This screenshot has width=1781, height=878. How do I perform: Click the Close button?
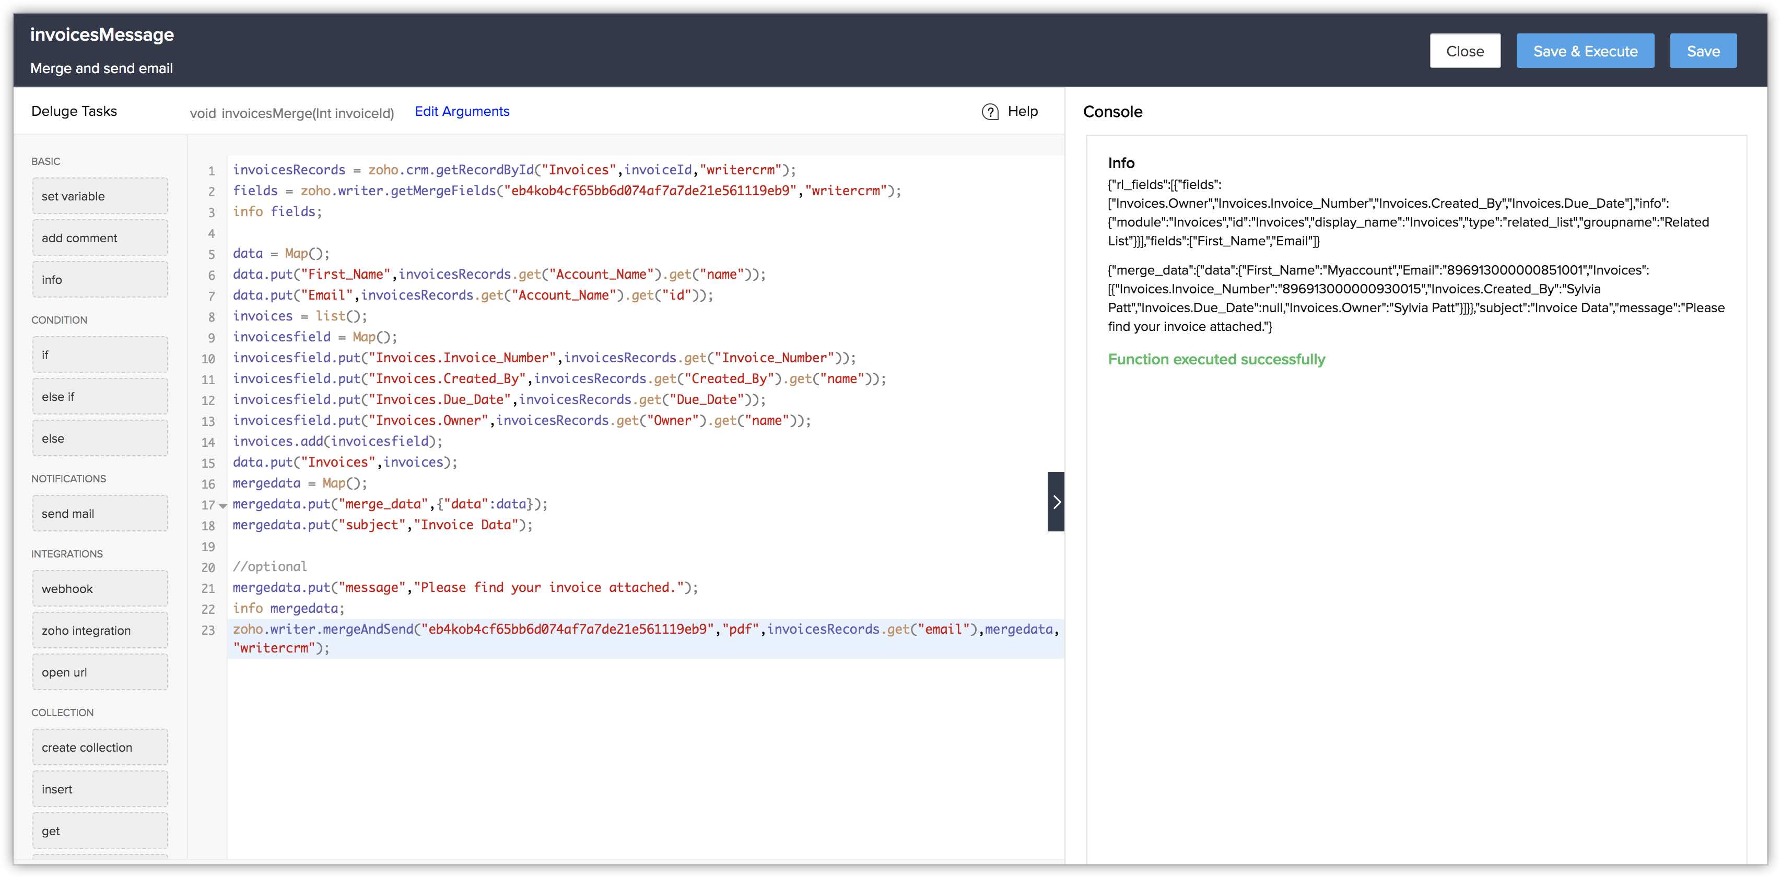(x=1465, y=51)
